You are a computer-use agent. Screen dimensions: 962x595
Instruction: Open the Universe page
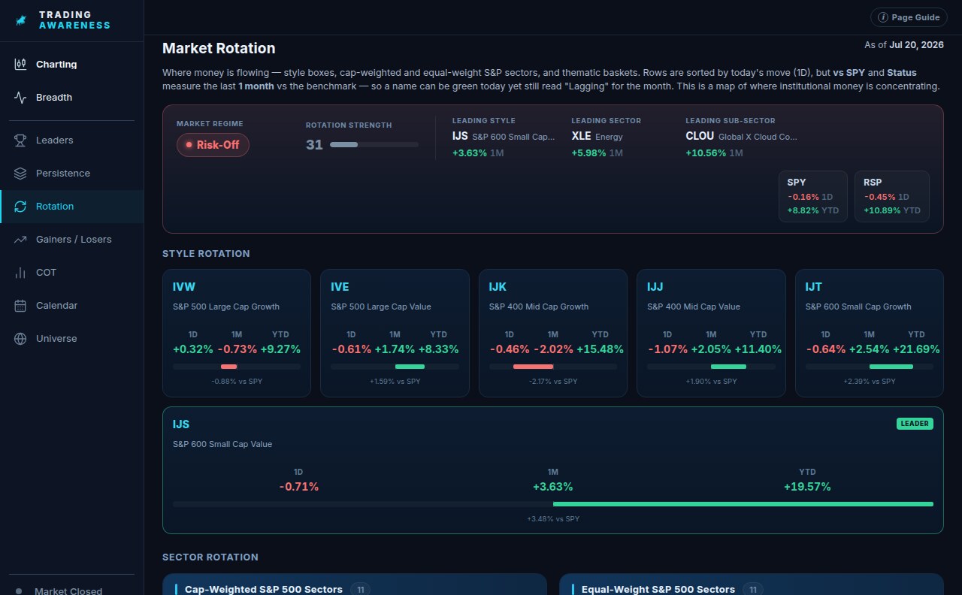(x=72, y=339)
